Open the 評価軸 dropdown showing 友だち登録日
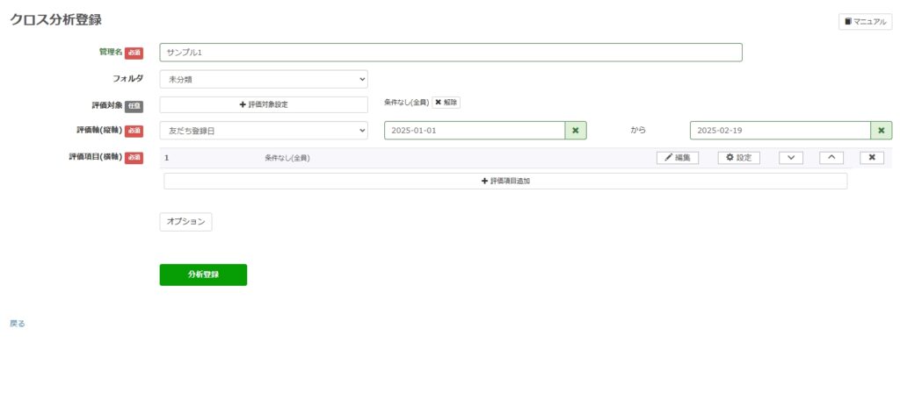900x414 pixels. (263, 131)
